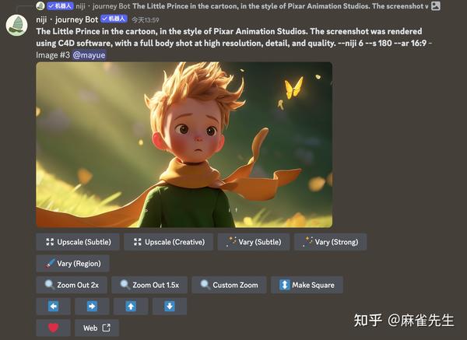Click prompt text 'The Little Prince in the cartoon'
This screenshot has height=340, width=467.
coord(95,31)
